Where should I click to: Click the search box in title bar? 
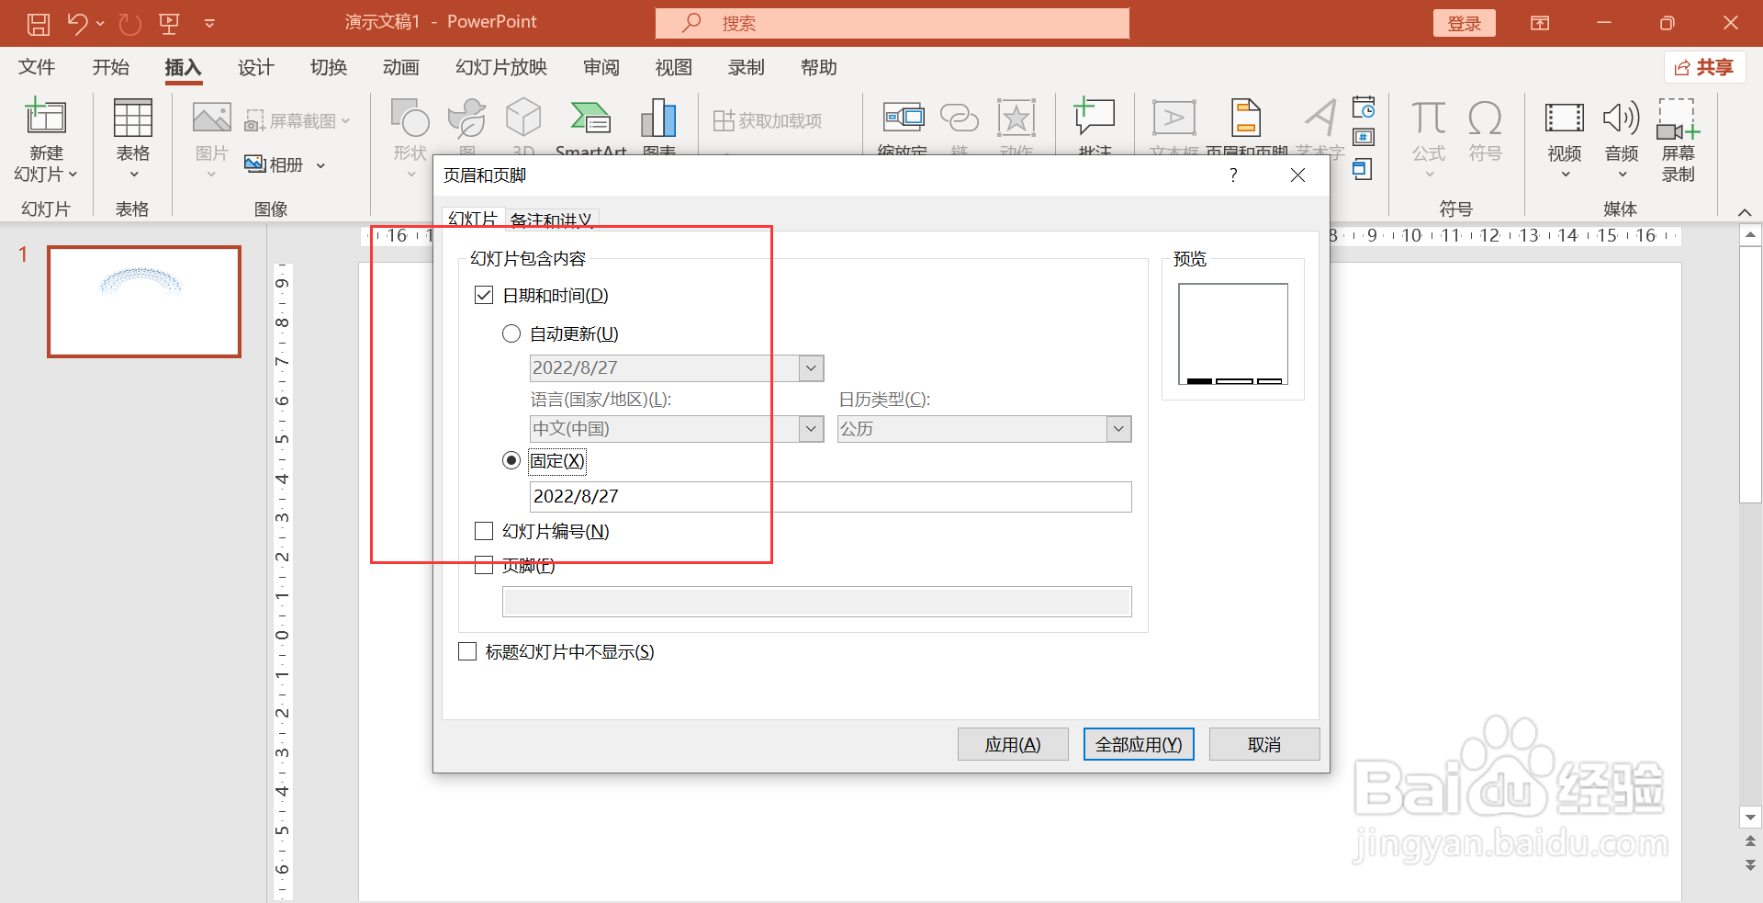(x=893, y=23)
